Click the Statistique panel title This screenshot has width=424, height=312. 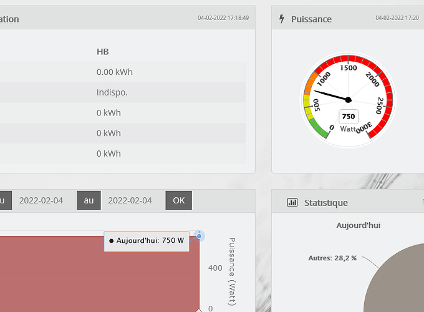(326, 203)
